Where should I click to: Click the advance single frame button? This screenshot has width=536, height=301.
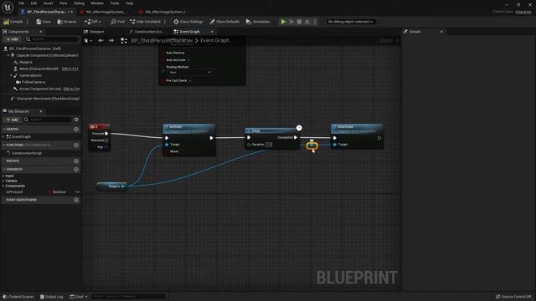tap(291, 22)
